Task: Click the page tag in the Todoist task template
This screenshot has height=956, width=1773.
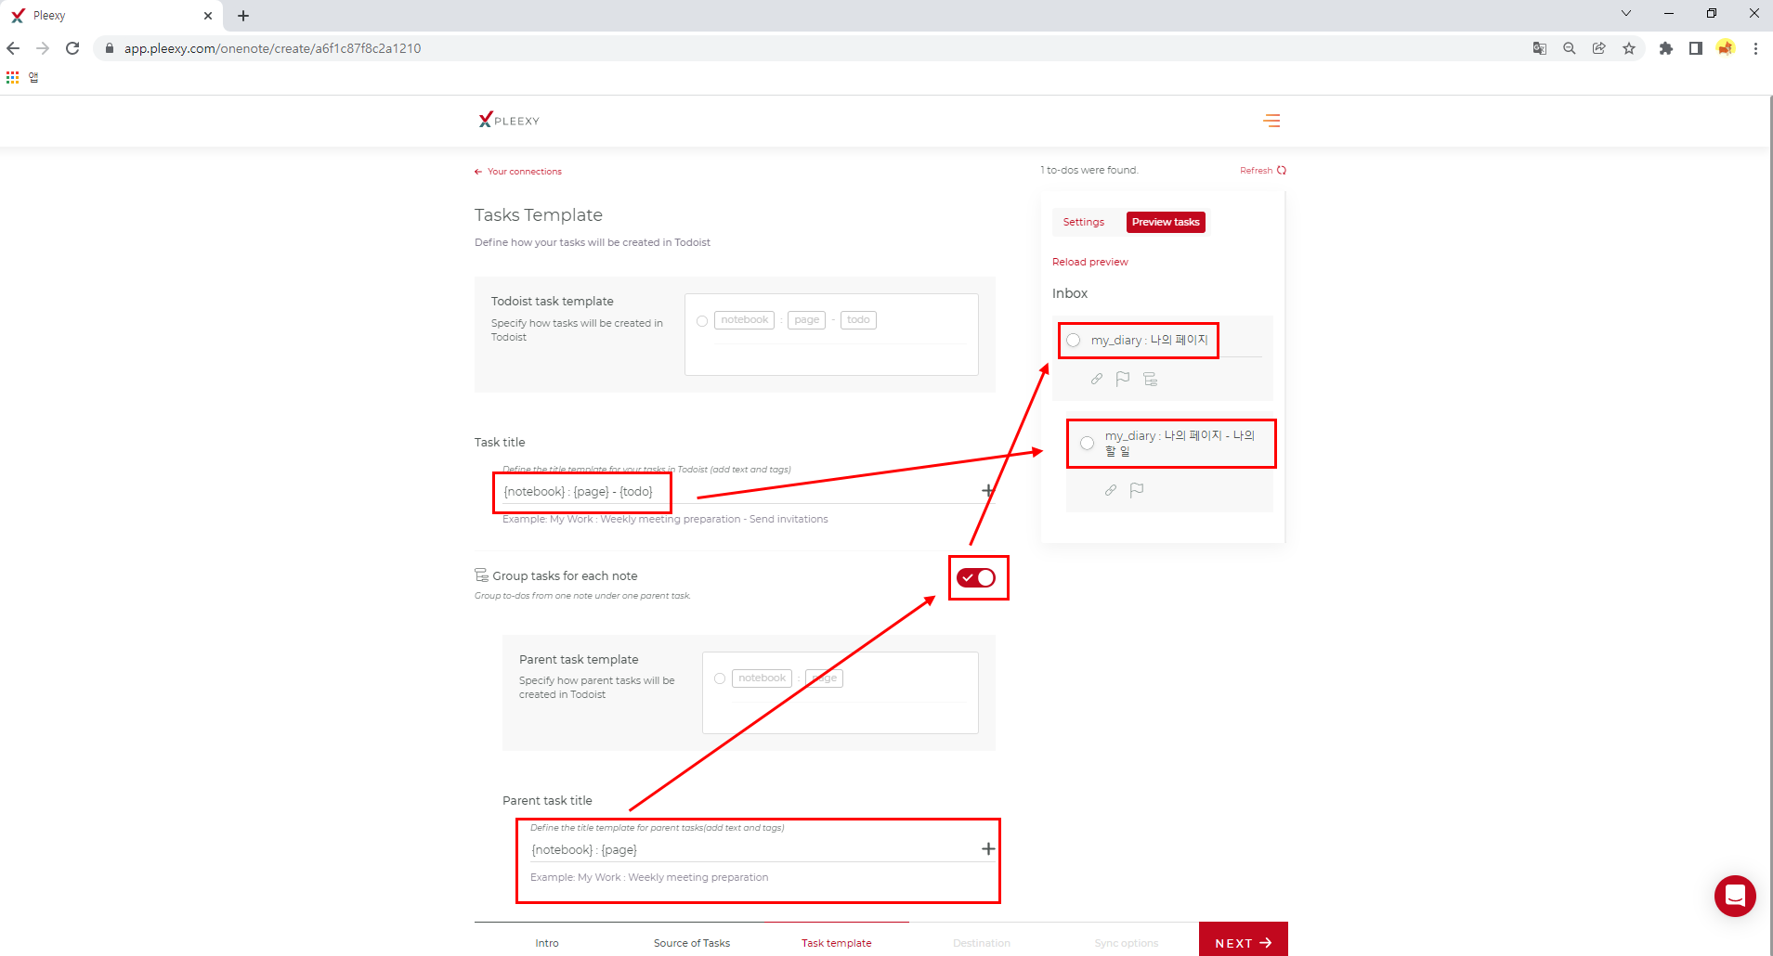Action: pos(807,320)
